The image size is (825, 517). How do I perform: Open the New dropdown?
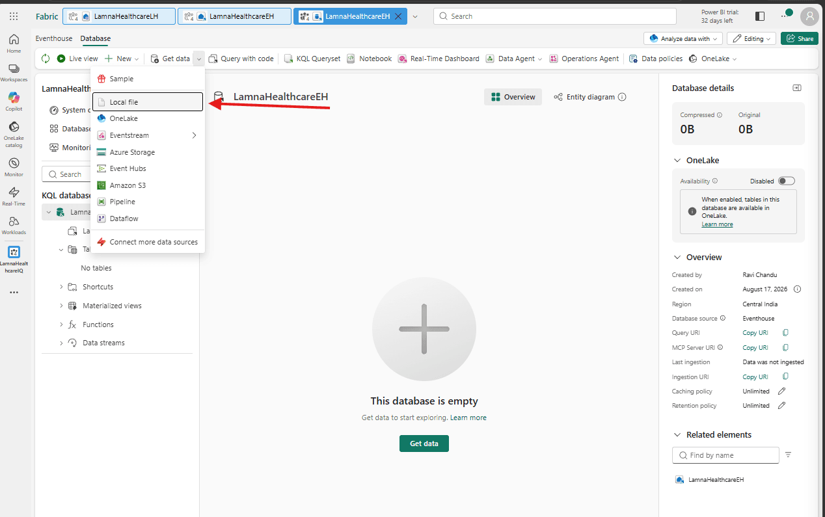122,59
